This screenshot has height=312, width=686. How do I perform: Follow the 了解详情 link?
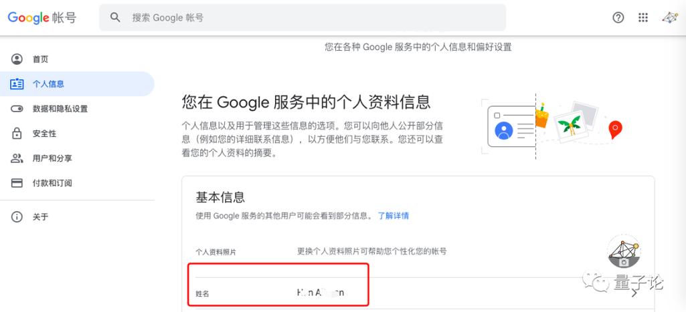pyautogui.click(x=394, y=215)
